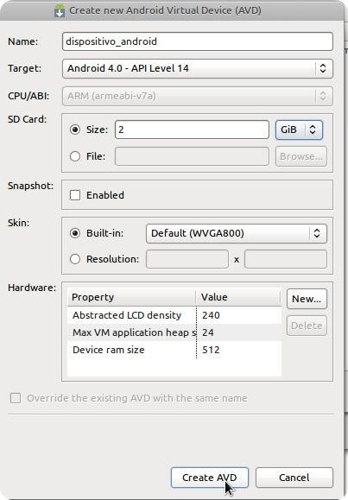Screen dimensions: 348x500
Task: Click the Name input field
Action: point(198,41)
